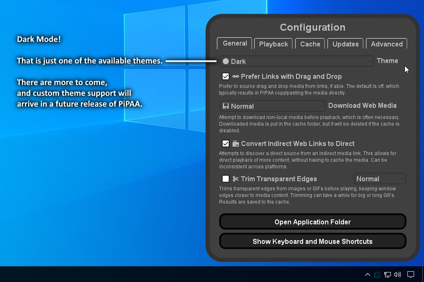Expand the Download Web Media dropdown

click(x=272, y=106)
